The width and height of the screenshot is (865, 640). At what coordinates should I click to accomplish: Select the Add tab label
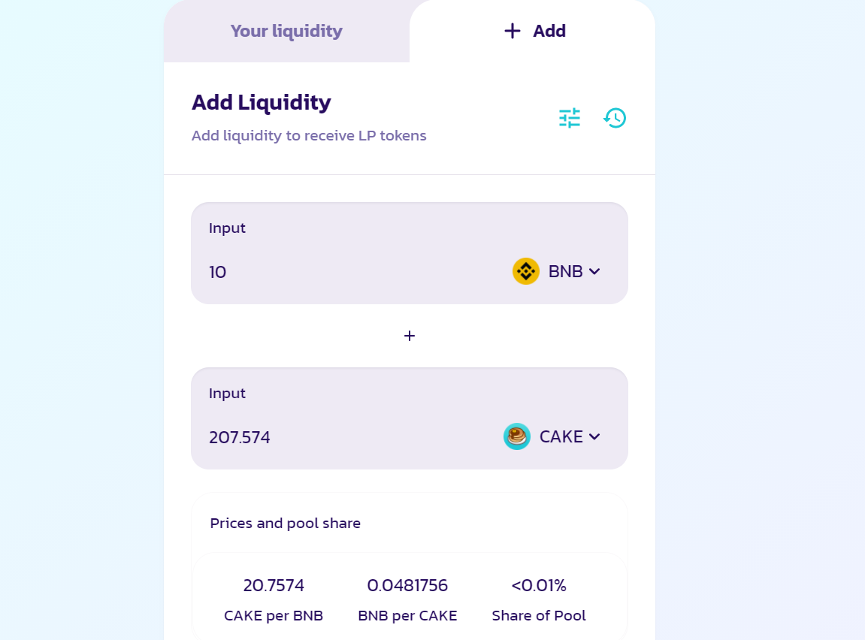[549, 31]
